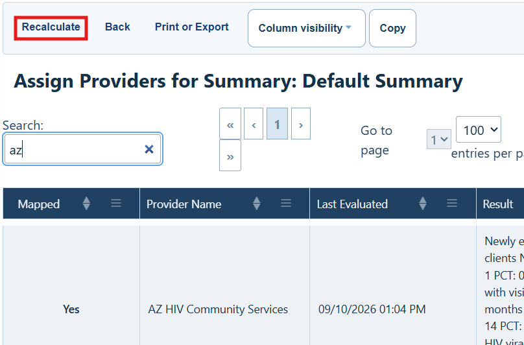Viewport: 524px width, 345px height.
Task: Open the Column visibility dropdown
Action: [x=307, y=28]
